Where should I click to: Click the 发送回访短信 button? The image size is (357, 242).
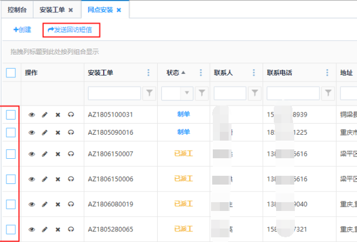coord(70,29)
